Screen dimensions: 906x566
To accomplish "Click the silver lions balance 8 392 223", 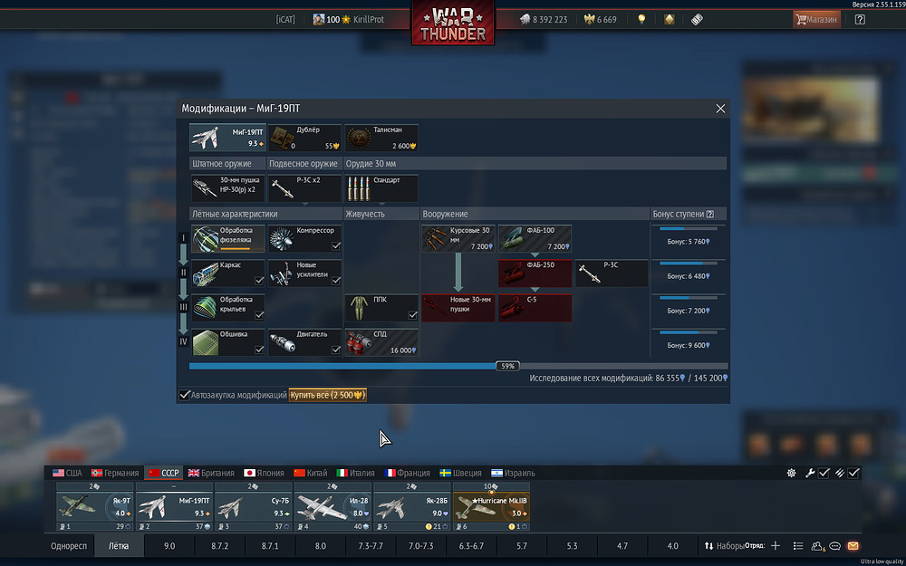I will 544,20.
